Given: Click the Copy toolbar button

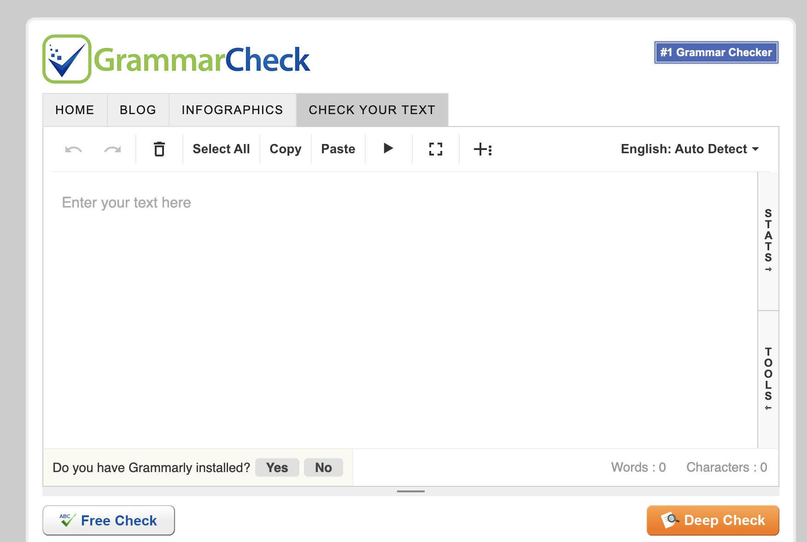Looking at the screenshot, I should click(286, 149).
